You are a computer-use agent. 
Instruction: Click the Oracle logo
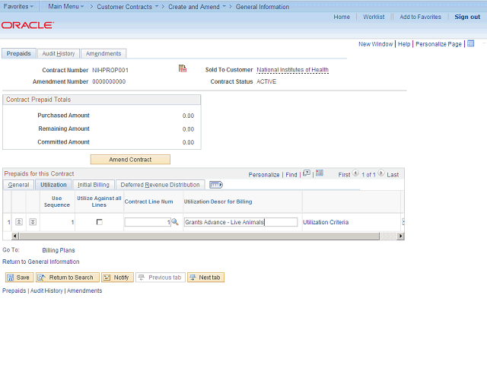27,25
